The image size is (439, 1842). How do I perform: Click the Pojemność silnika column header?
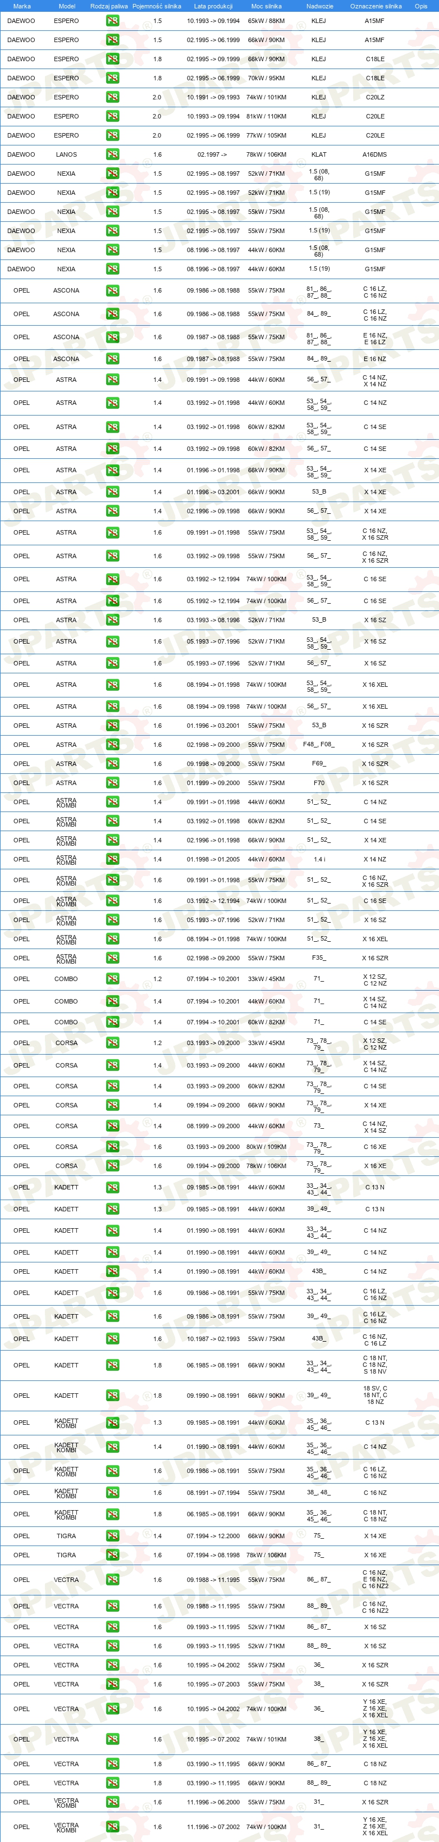pos(157,6)
